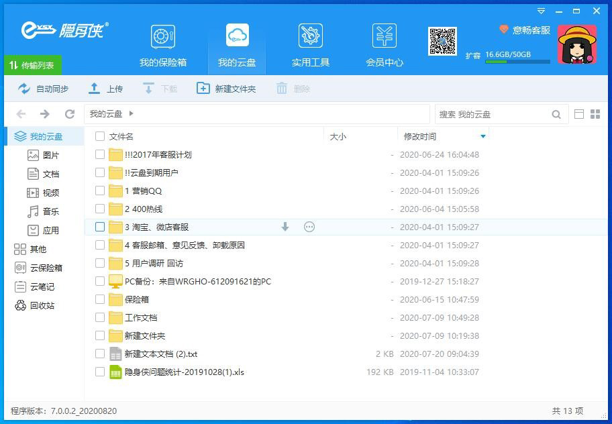Check the 3 淘宝、微店客服 checkbox

pyautogui.click(x=100, y=227)
